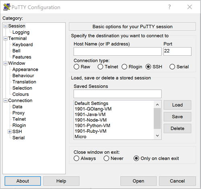Open the Translation settings category
The width and height of the screenshot is (201, 189).
24,82
